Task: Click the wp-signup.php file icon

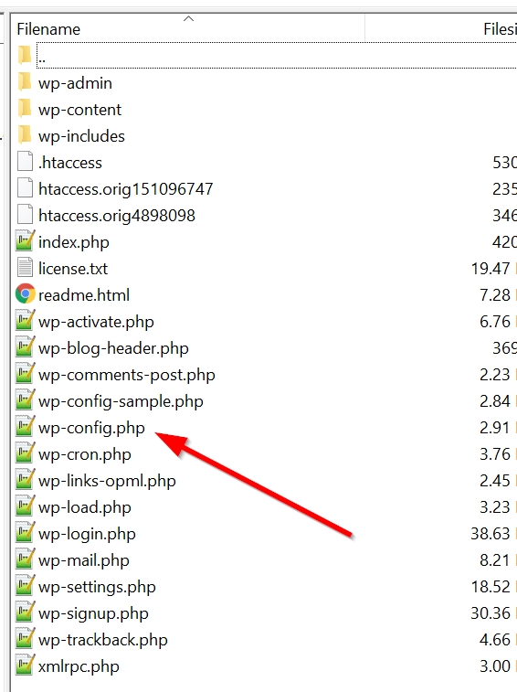Action: tap(25, 612)
